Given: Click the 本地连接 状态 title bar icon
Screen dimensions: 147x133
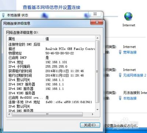Looking at the screenshot, I should [x=3, y=15].
